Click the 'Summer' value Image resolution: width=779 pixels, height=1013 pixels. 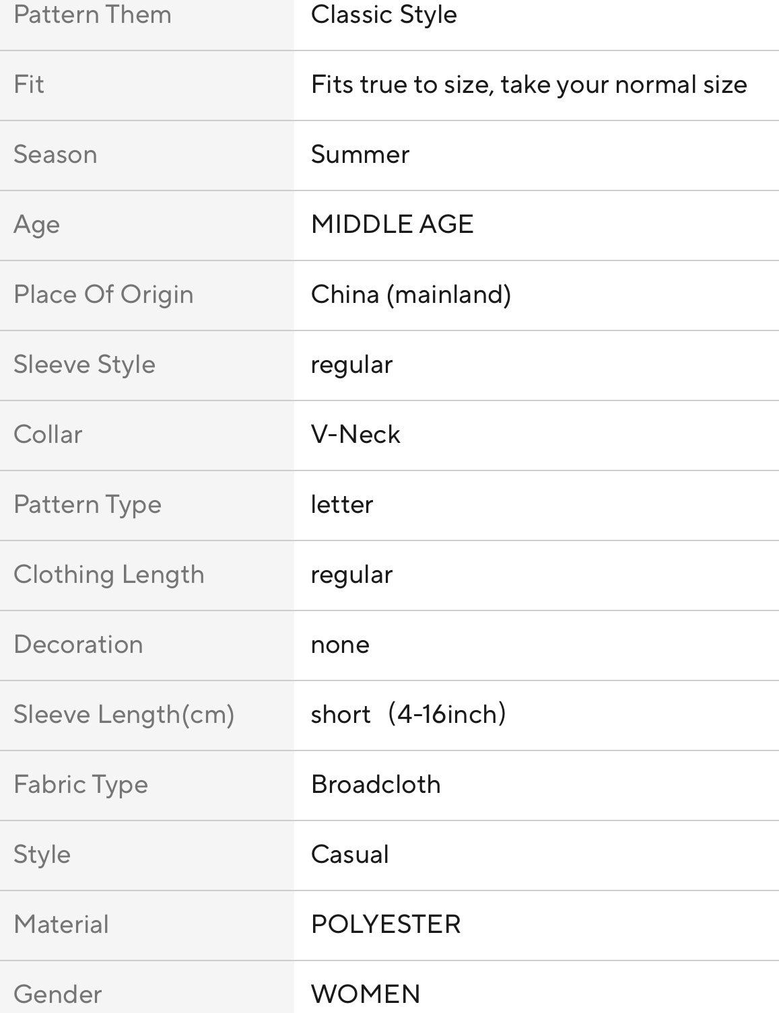point(360,155)
